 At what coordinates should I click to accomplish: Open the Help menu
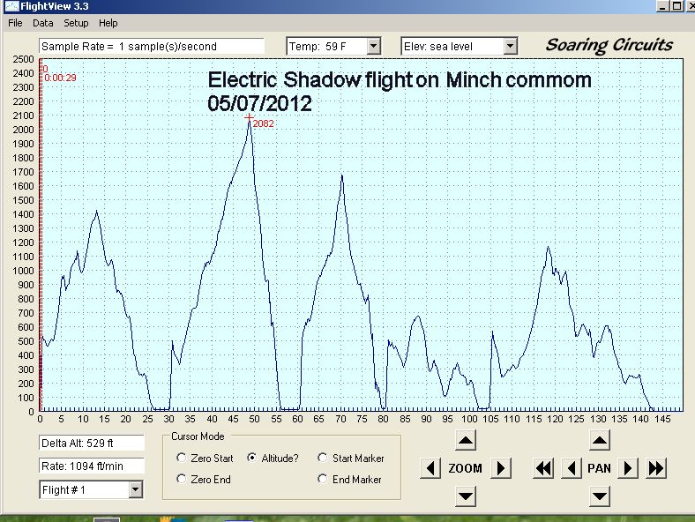pyautogui.click(x=108, y=23)
